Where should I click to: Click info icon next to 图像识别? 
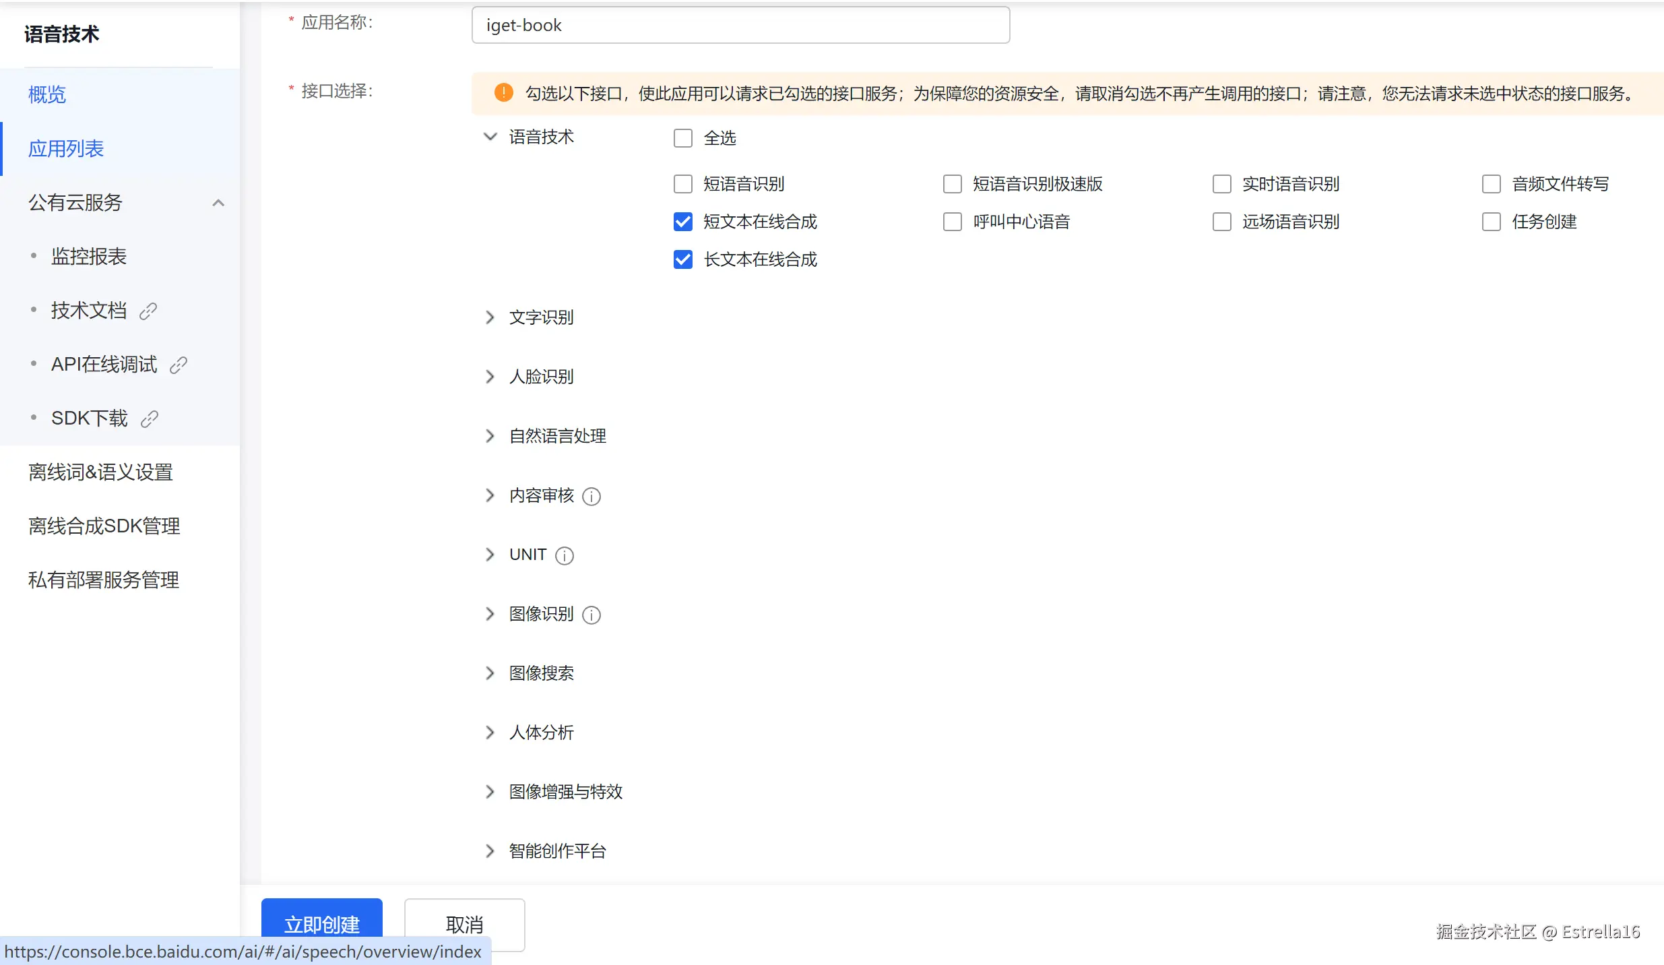[591, 615]
